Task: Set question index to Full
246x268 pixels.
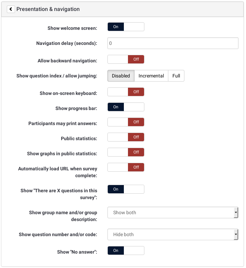Action: 176,76
